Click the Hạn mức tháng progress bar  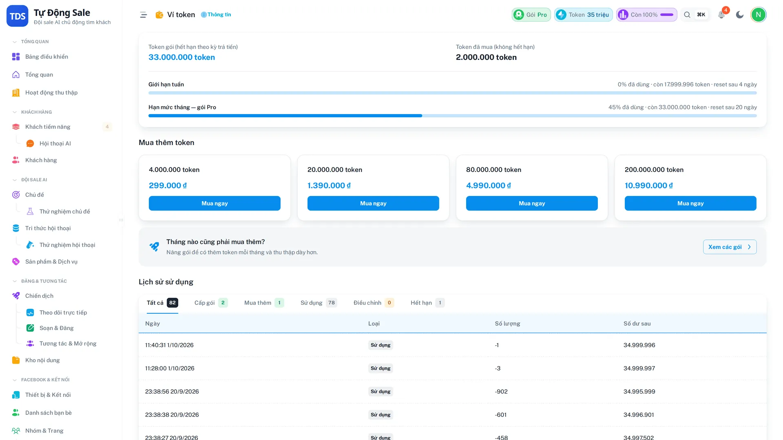(x=453, y=116)
